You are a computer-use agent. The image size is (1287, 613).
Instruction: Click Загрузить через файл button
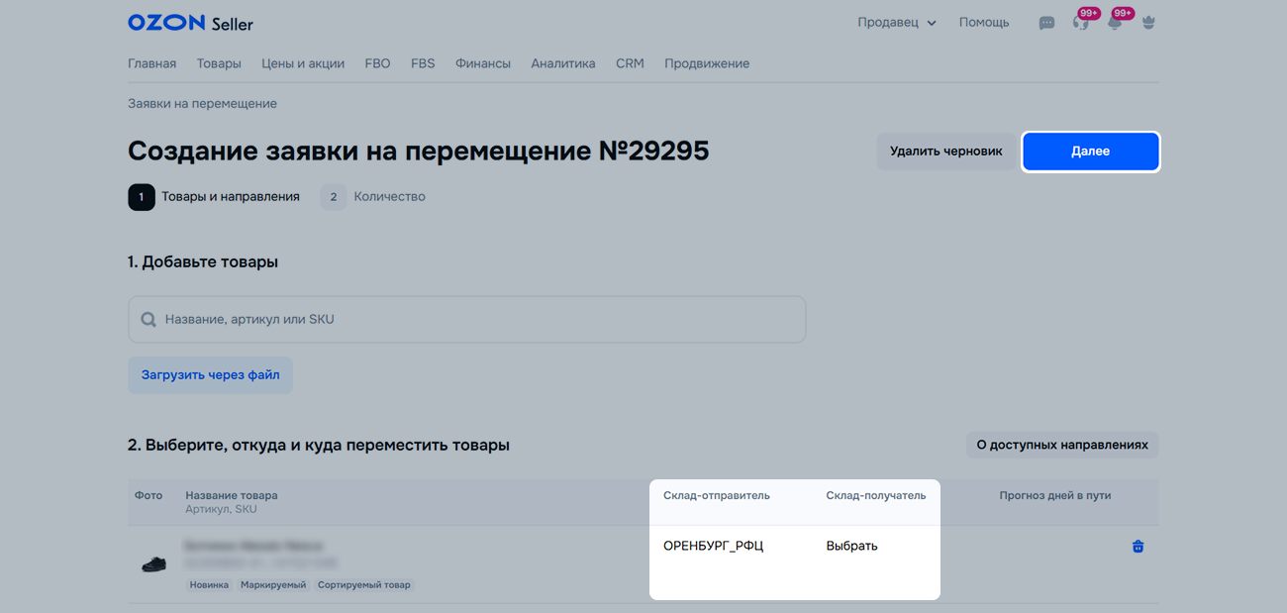point(210,375)
